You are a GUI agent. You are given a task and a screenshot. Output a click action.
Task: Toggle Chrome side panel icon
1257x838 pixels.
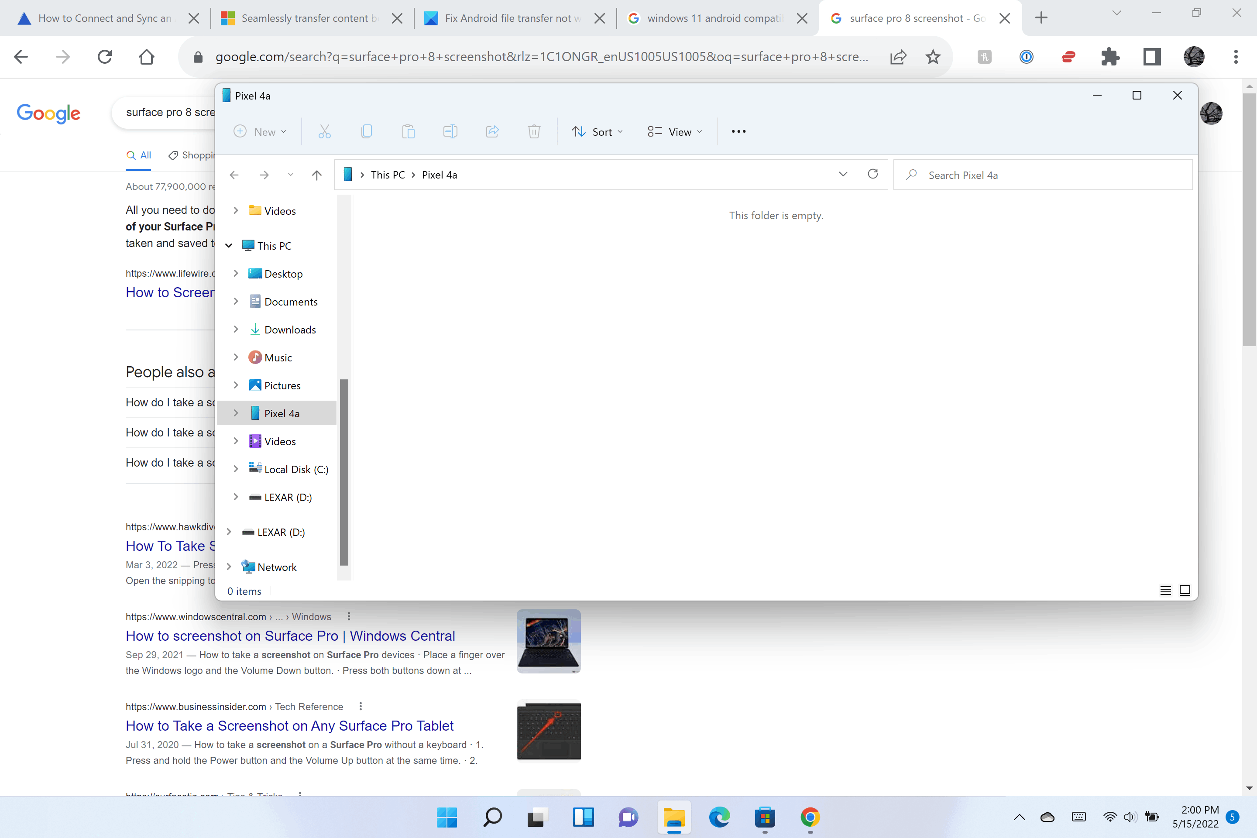[1152, 57]
